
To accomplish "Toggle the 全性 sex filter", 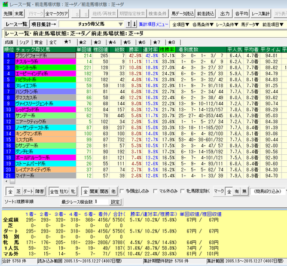I will [54, 191].
